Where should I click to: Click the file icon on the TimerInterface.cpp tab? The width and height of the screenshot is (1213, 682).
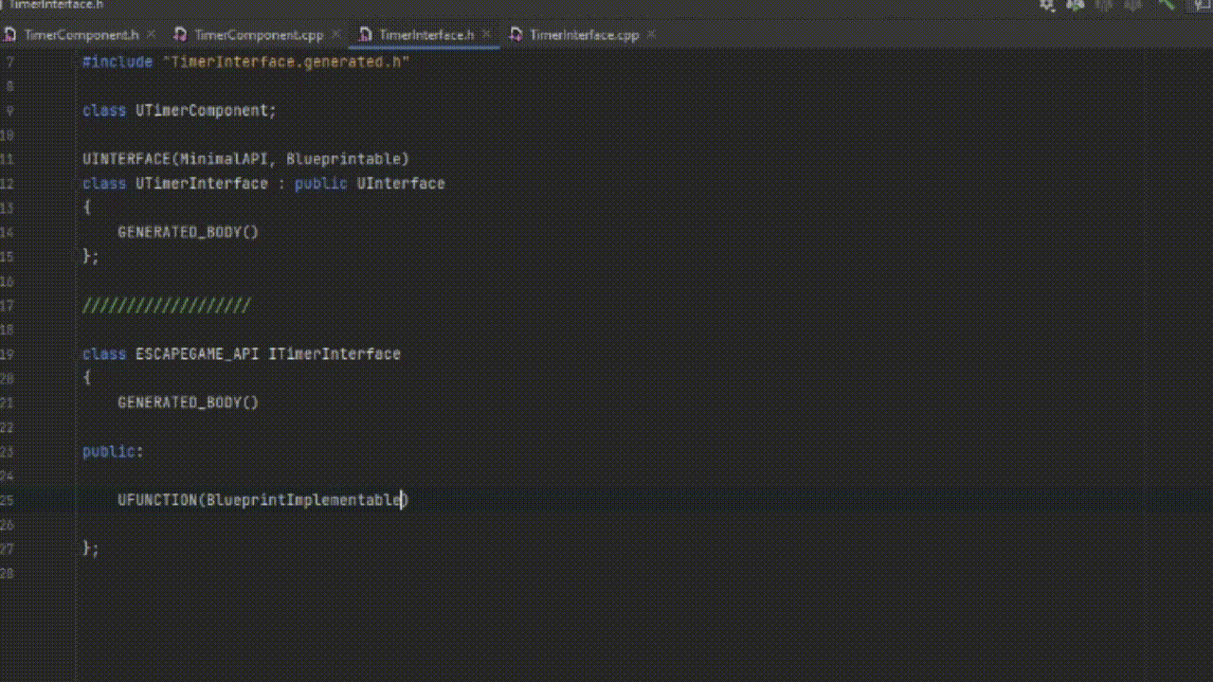coord(516,34)
